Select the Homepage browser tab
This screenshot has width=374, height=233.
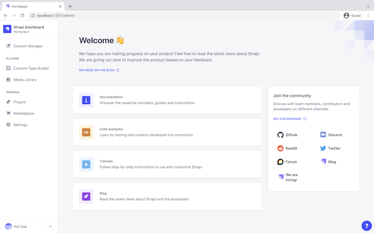tap(33, 6)
